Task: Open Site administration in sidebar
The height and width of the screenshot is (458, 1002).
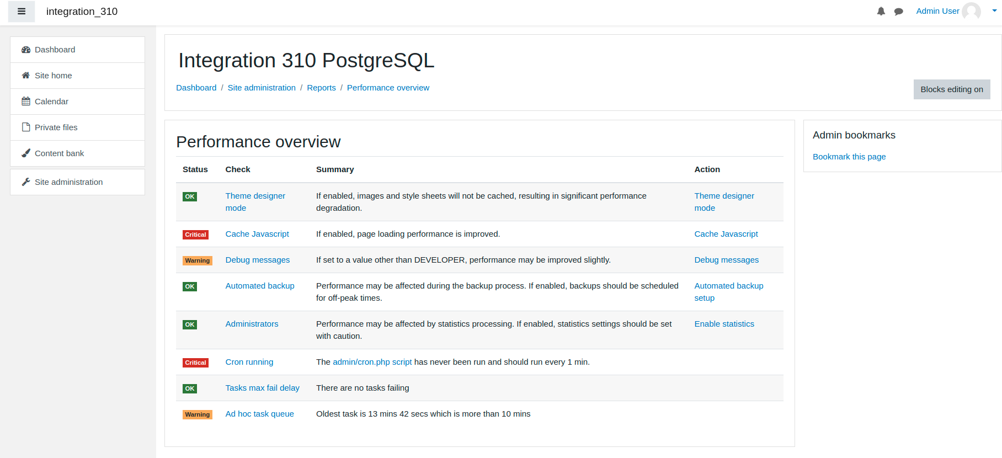Action: pos(78,182)
